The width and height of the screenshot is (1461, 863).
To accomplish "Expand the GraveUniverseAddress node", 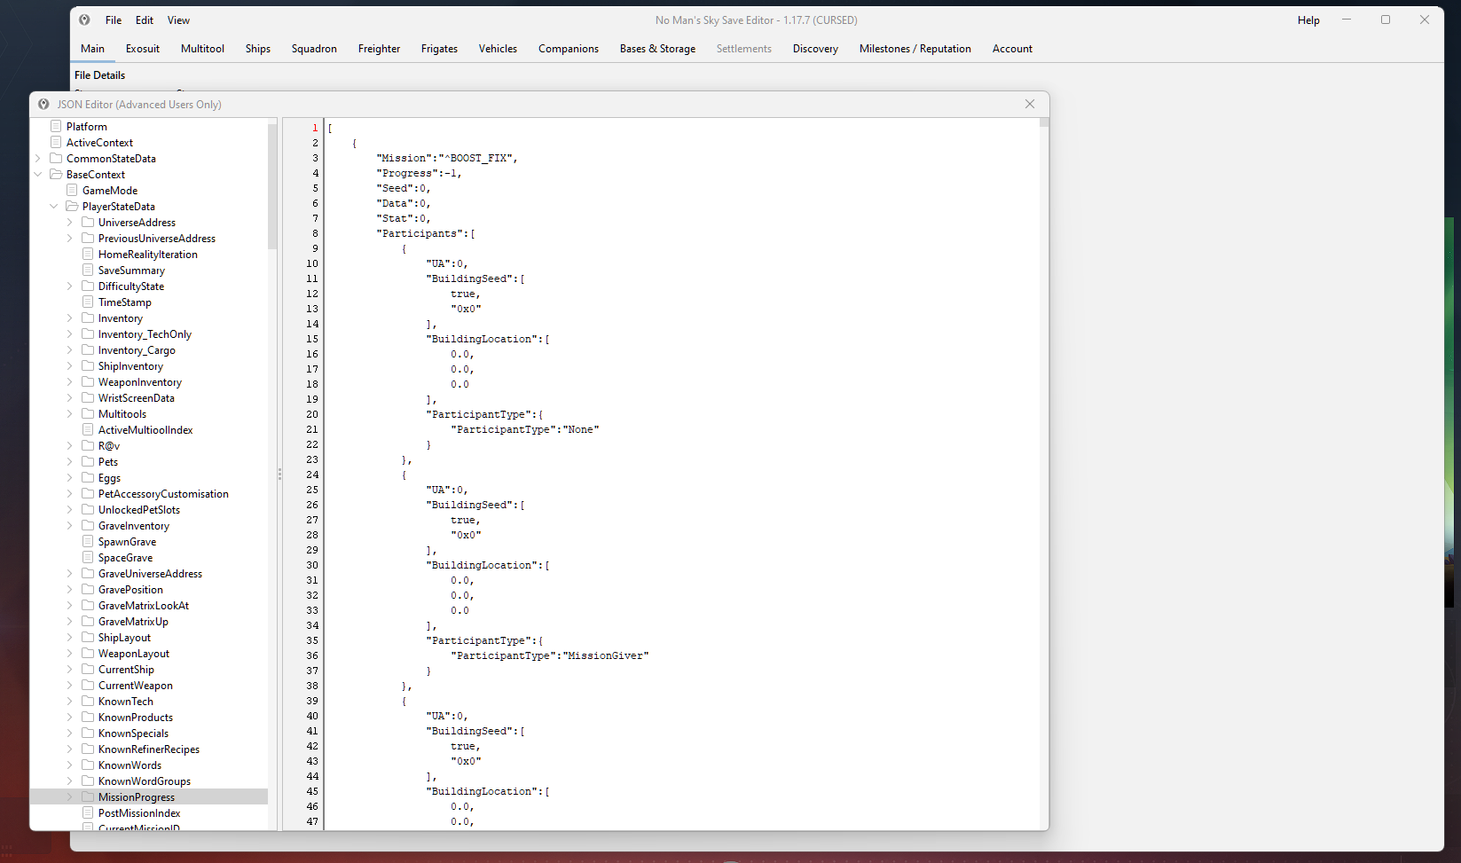I will coord(70,573).
